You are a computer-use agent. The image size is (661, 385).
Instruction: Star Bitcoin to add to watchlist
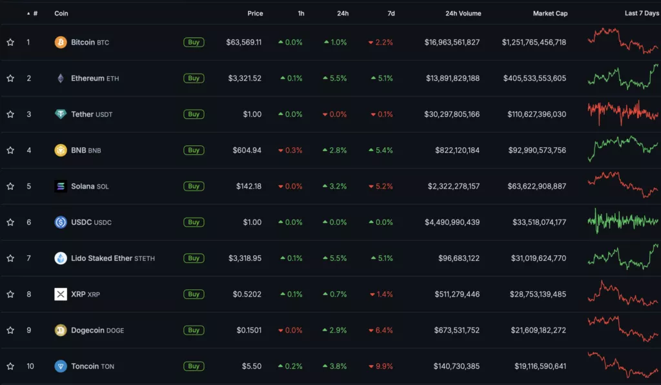tap(10, 42)
